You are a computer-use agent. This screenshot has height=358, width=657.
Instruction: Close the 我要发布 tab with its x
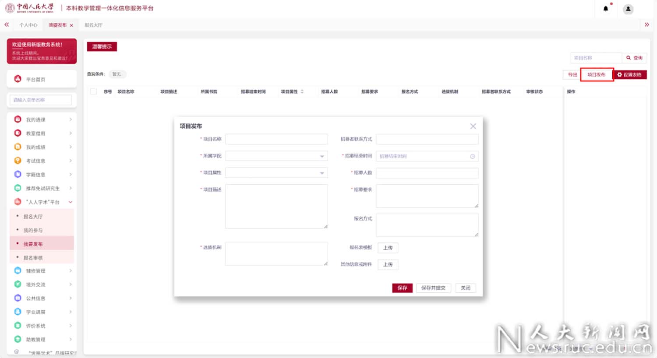pyautogui.click(x=71, y=25)
